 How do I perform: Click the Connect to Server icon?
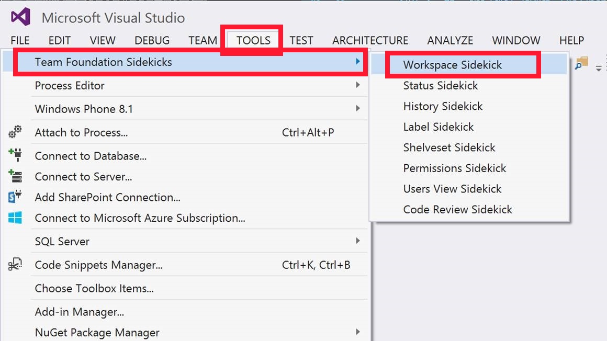coord(15,176)
